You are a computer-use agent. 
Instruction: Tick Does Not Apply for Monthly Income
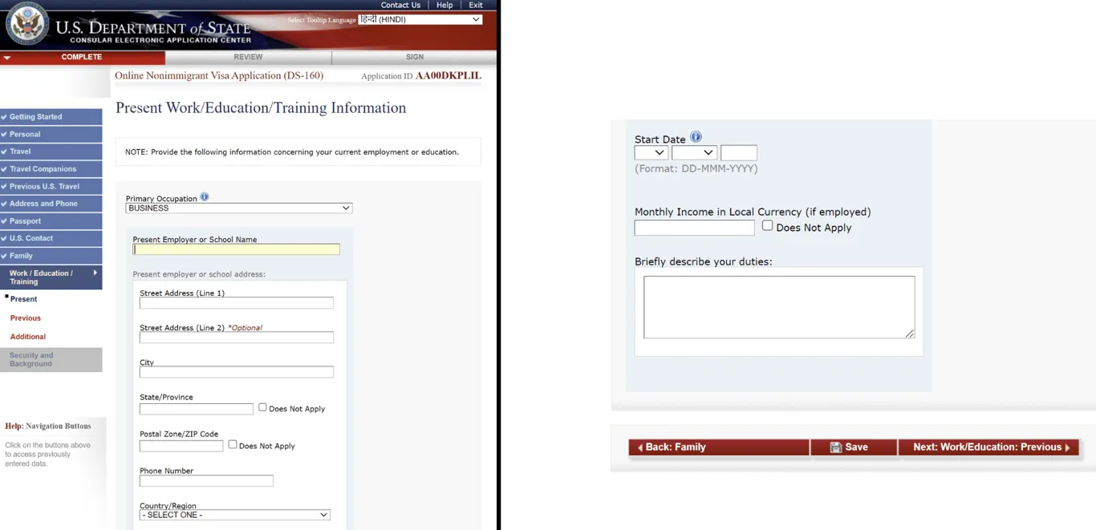pos(767,226)
